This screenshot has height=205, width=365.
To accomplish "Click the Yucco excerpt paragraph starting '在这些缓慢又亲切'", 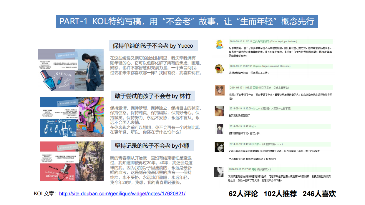I will 156,65.
